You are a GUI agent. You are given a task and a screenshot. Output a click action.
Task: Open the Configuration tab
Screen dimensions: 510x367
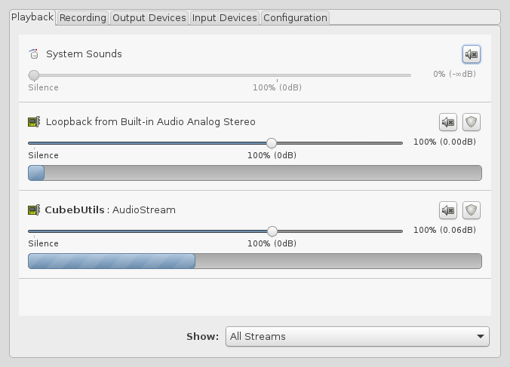(x=295, y=17)
